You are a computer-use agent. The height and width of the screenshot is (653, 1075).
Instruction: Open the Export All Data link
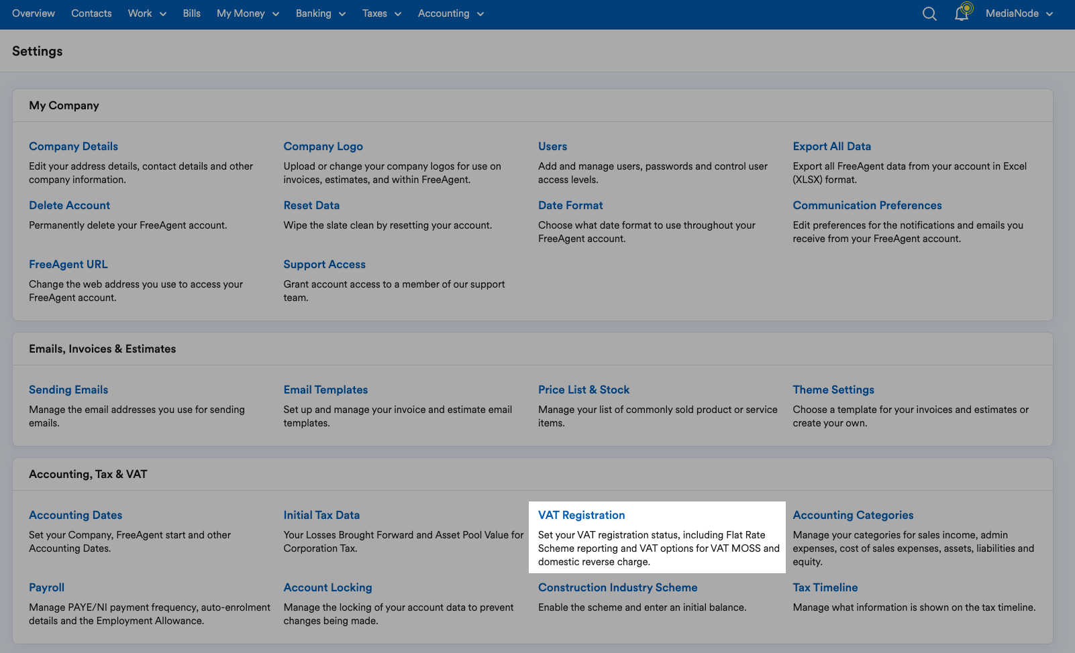831,146
